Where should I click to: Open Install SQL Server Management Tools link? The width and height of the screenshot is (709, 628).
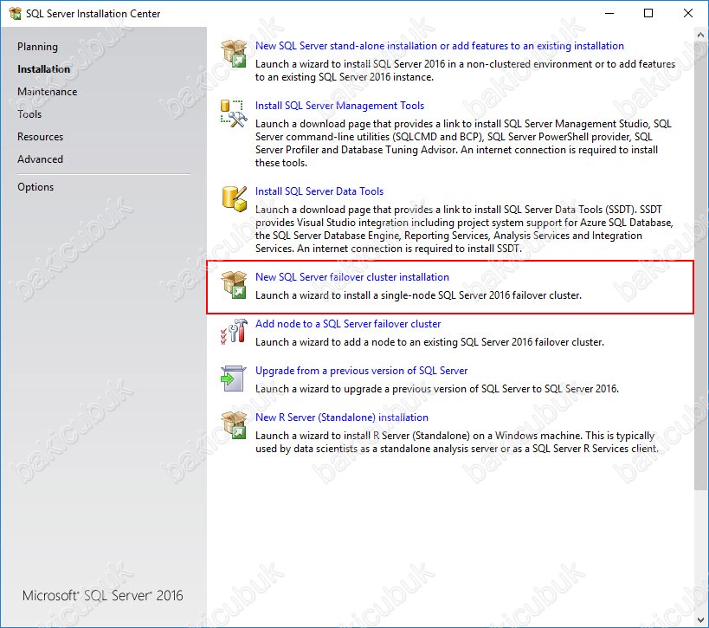click(339, 106)
